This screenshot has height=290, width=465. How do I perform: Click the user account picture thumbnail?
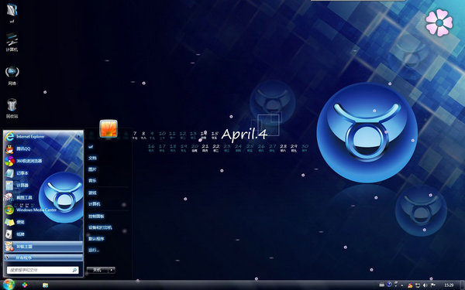point(108,128)
